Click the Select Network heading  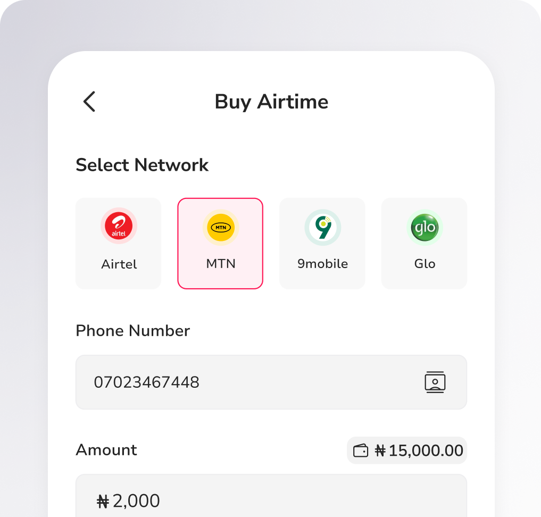click(142, 165)
